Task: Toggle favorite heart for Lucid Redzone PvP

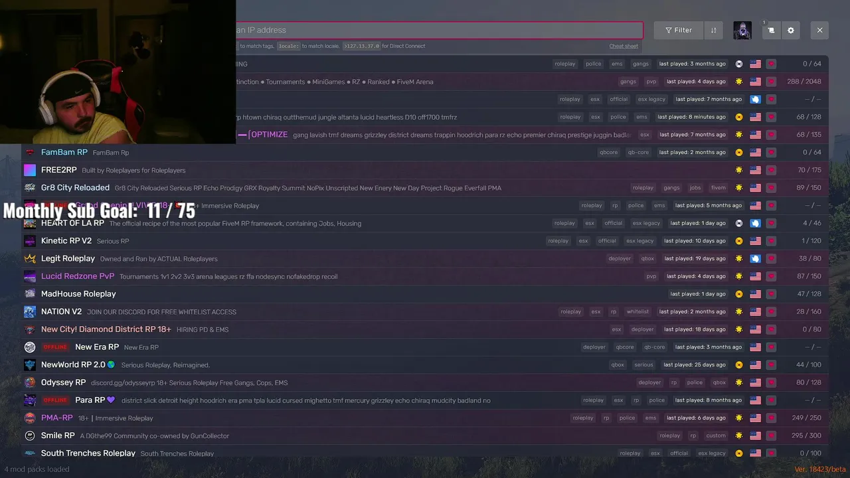Action: [x=771, y=276]
